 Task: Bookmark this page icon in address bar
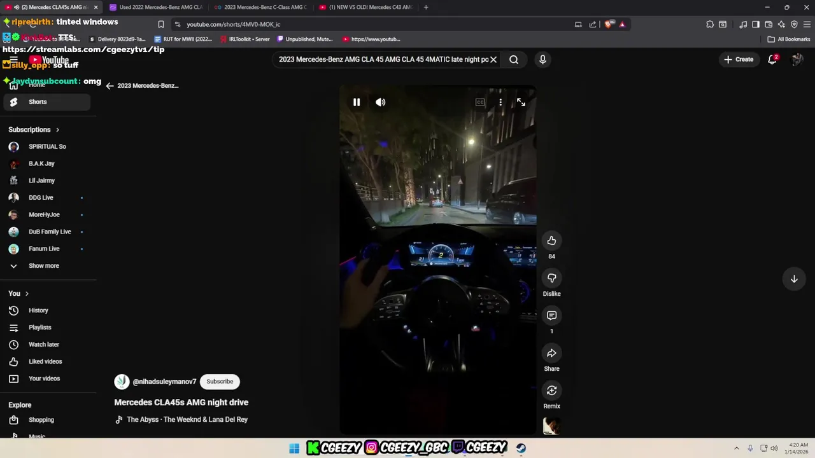pyautogui.click(x=161, y=24)
